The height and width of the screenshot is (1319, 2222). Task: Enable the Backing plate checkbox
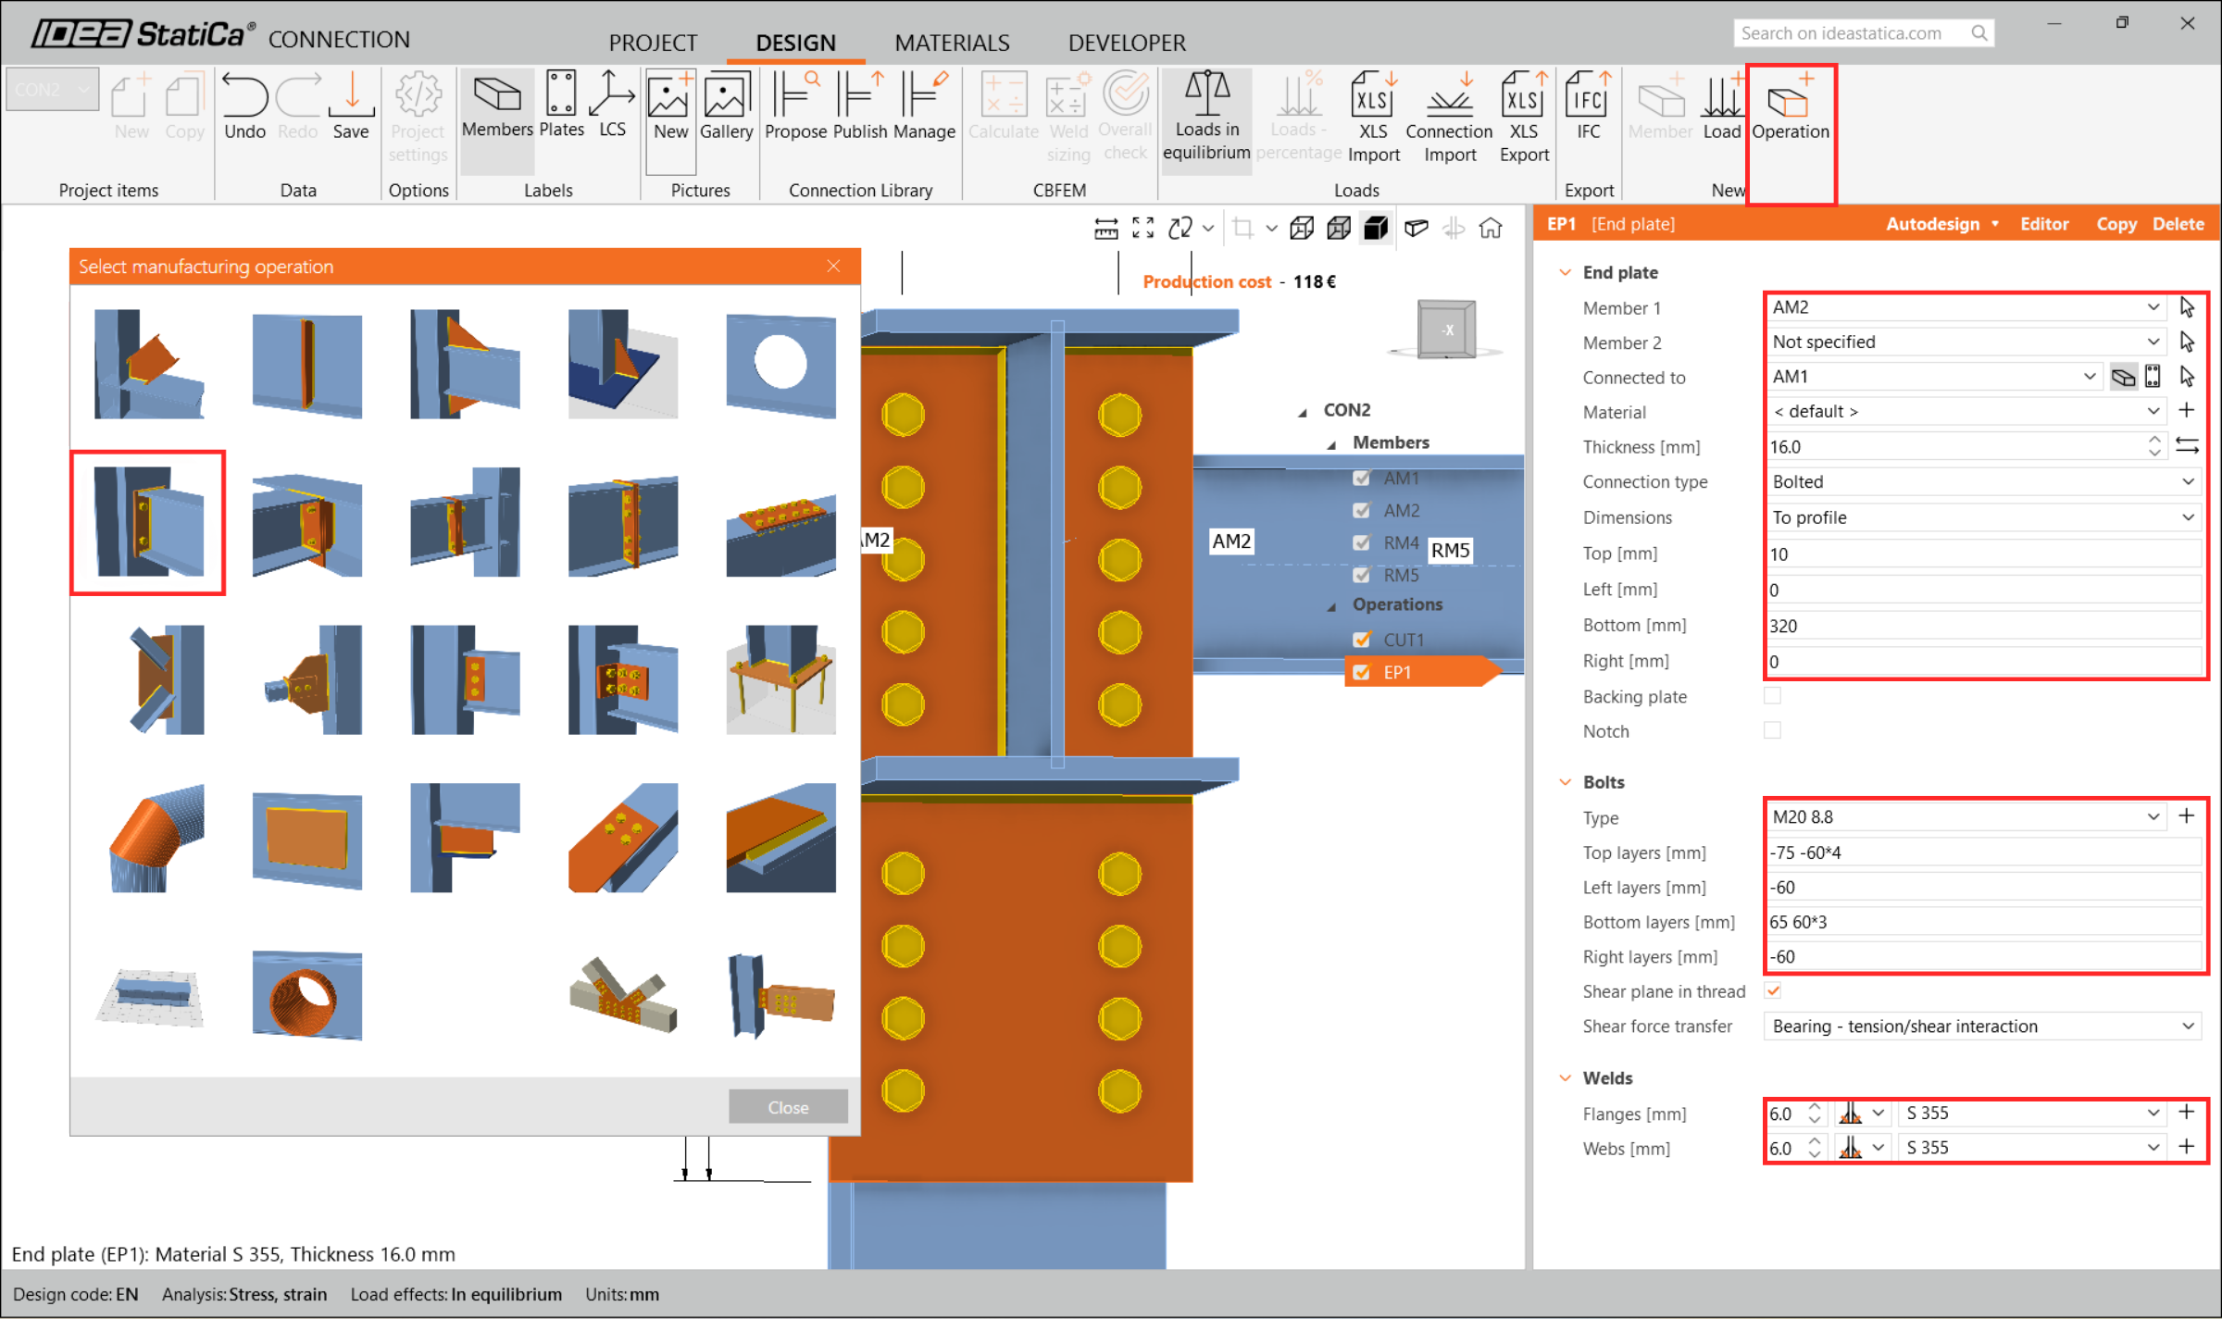(1772, 696)
